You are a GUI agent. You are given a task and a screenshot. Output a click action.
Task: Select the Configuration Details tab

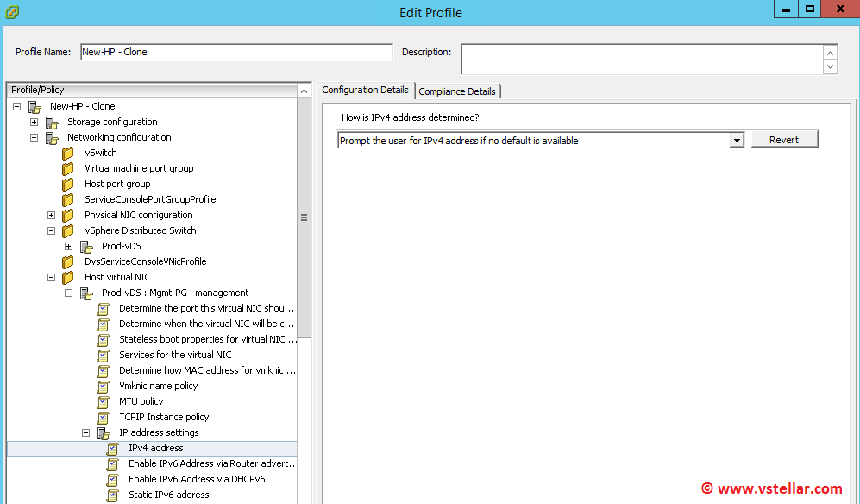tap(365, 91)
